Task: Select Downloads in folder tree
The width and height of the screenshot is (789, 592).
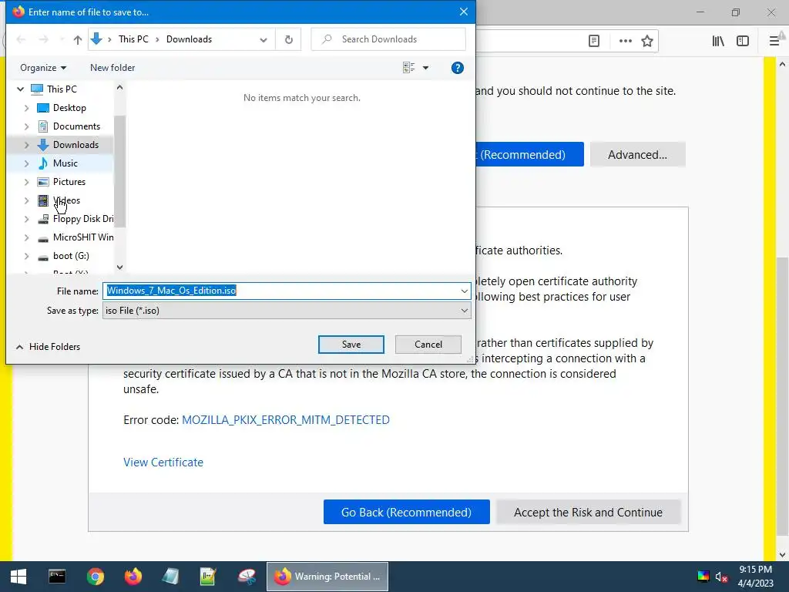Action: [x=76, y=145]
